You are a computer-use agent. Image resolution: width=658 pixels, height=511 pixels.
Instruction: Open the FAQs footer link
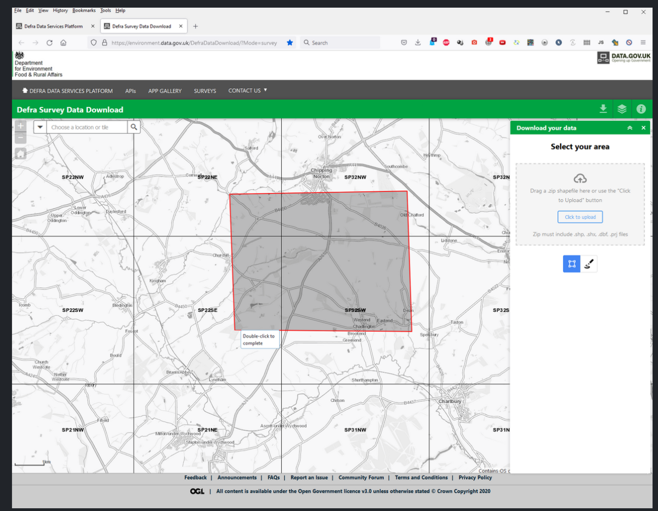274,478
